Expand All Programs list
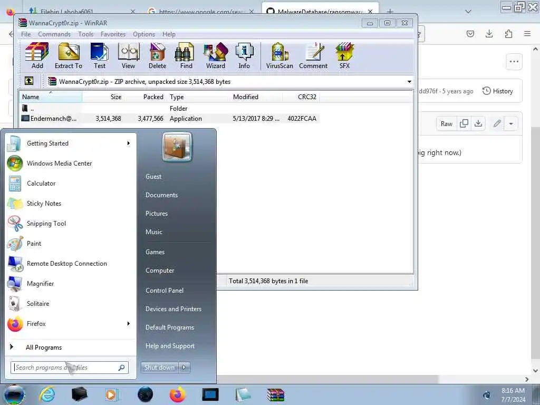540x405 pixels. point(44,347)
